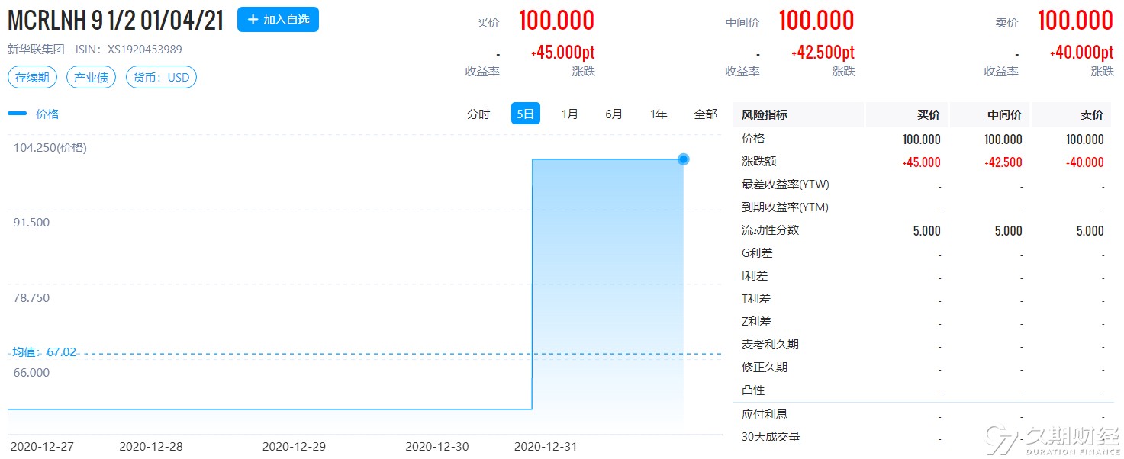
Task: Click the 新华联集团 issuer name
Action: 36,50
